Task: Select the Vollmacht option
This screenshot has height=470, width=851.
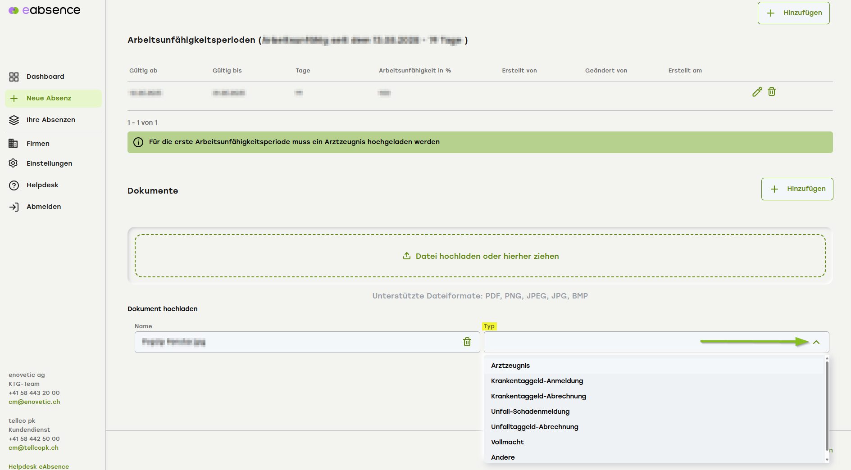Action: click(507, 442)
